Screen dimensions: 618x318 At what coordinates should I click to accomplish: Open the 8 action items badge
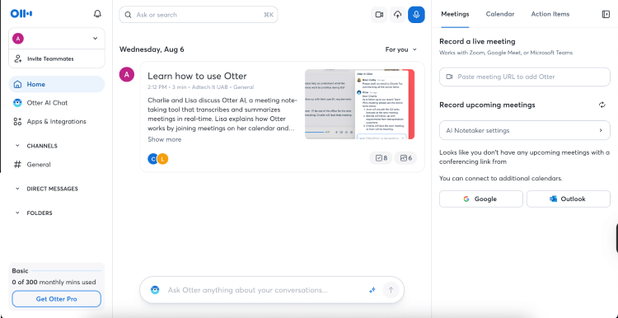click(381, 158)
